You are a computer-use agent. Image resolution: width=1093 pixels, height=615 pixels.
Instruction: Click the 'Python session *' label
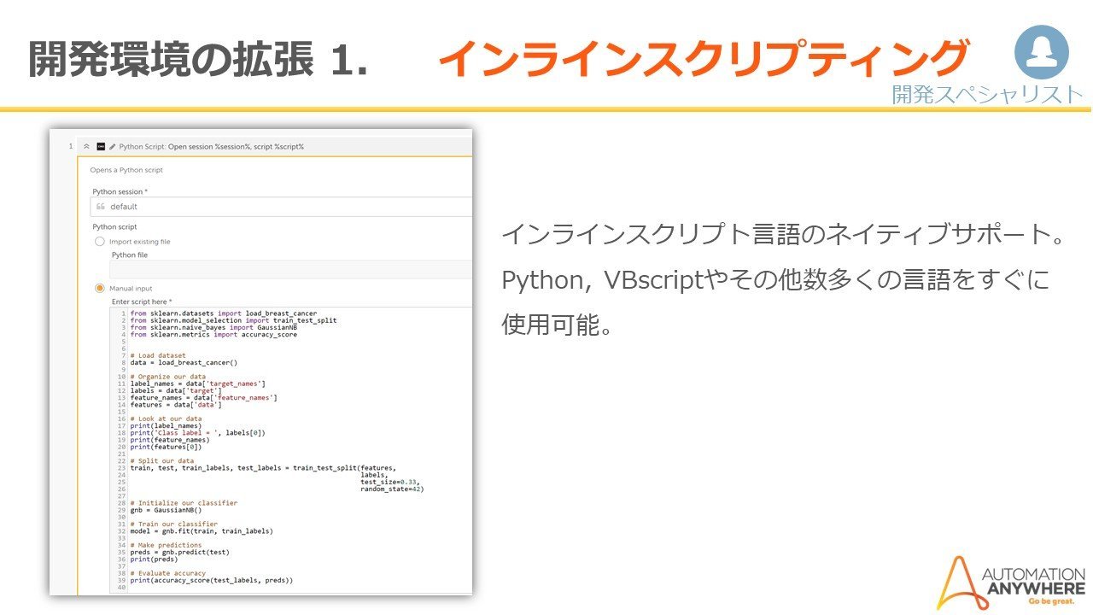pos(120,191)
